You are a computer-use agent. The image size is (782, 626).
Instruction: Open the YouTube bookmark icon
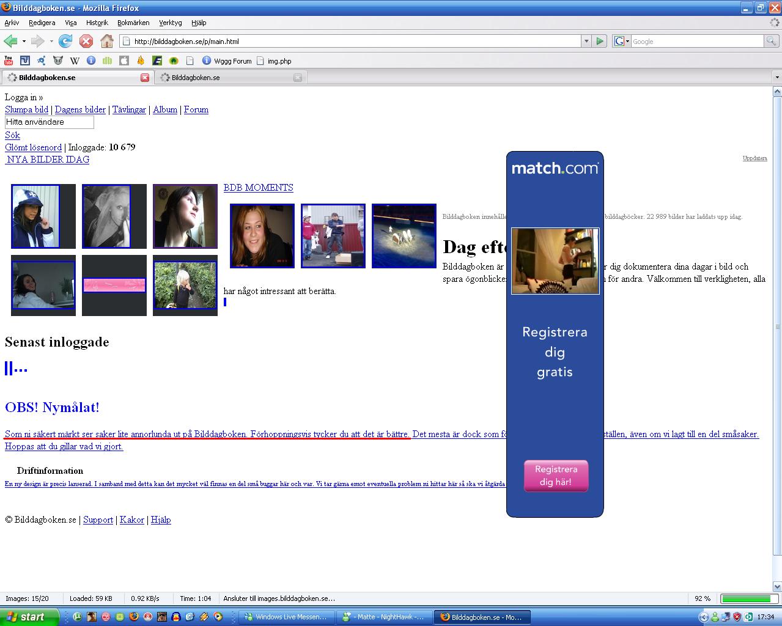pos(8,61)
